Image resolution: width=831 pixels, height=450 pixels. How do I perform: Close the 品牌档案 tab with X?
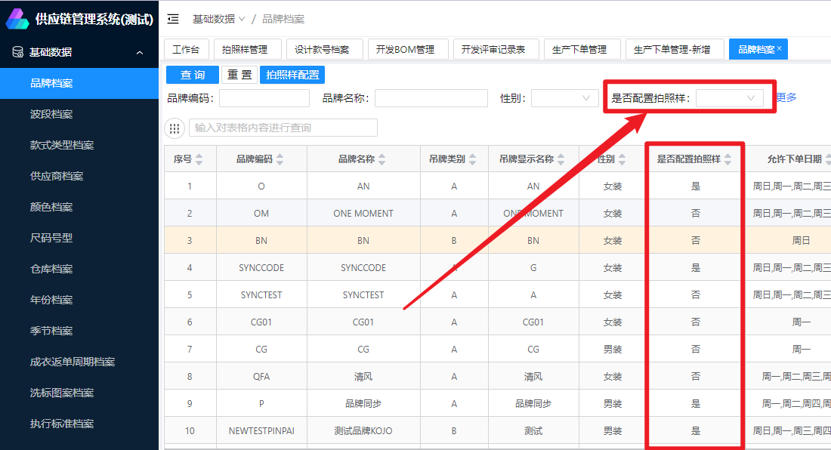(x=780, y=48)
